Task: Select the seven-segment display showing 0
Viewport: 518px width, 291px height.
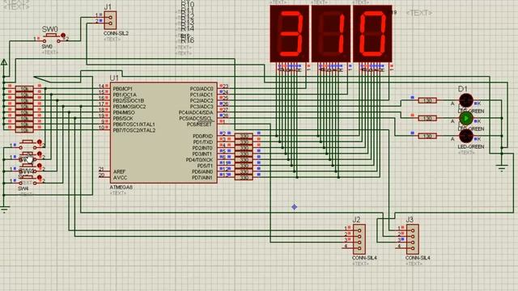Action: (372, 34)
